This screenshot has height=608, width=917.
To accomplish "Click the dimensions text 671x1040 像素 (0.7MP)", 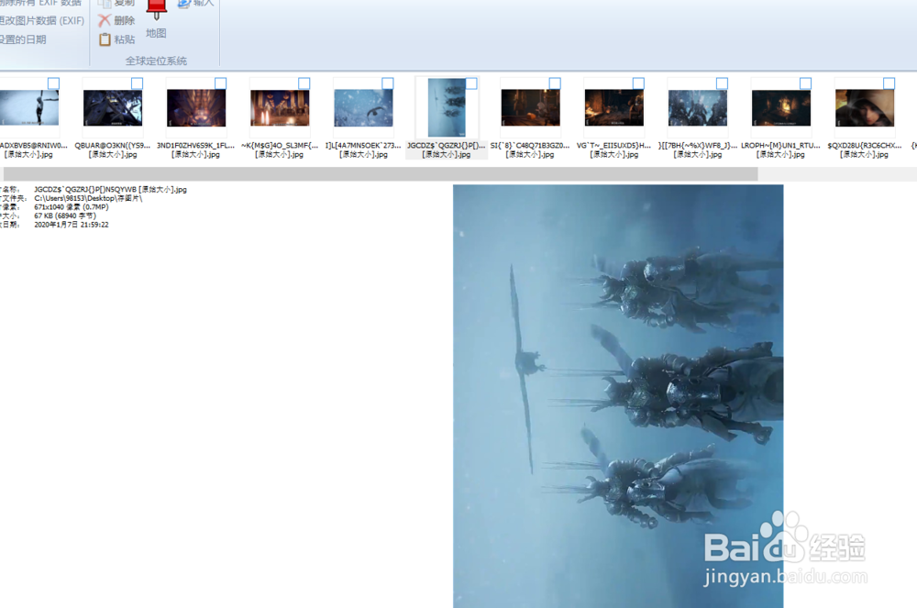I will pyautogui.click(x=72, y=207).
